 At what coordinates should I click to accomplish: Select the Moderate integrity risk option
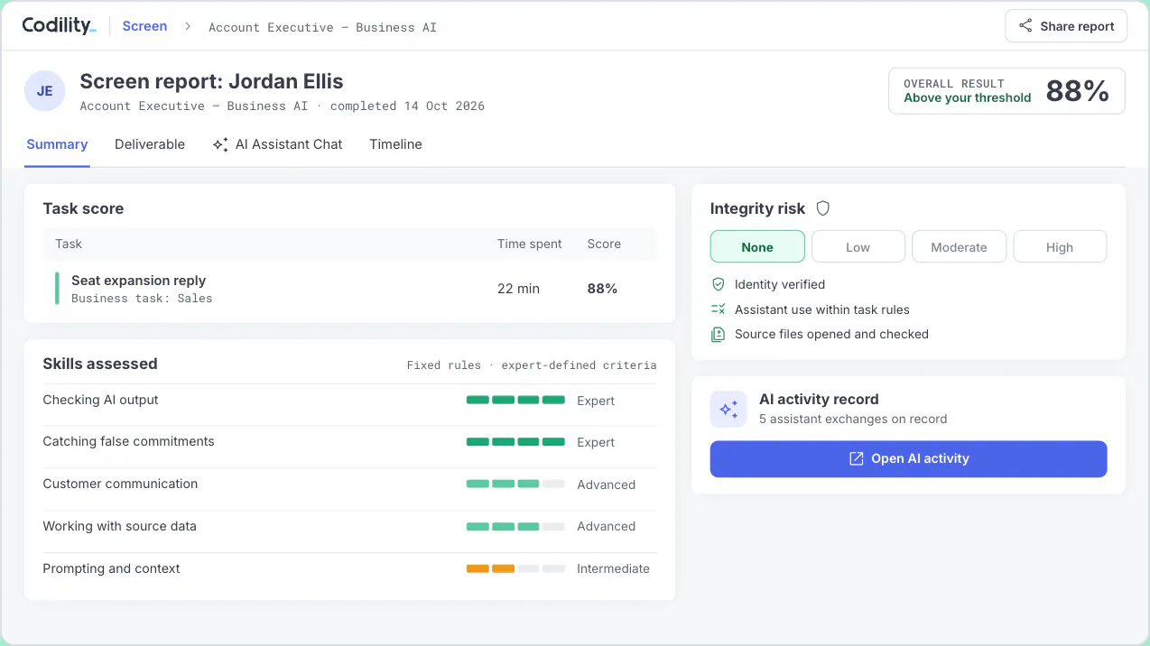(959, 246)
